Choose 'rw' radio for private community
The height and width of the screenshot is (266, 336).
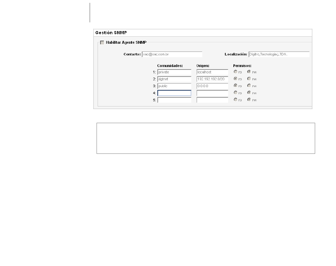[249, 72]
